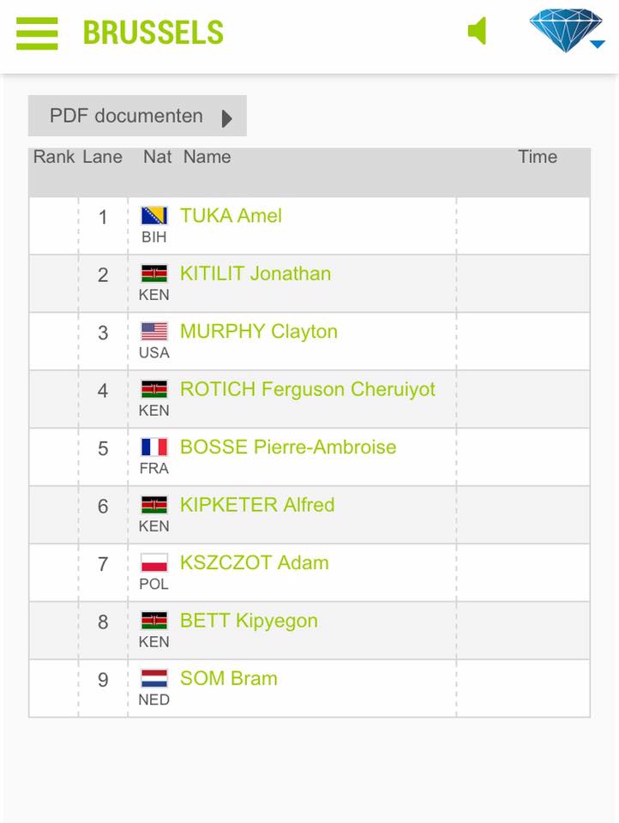Click the USA flag icon
Viewport: 619px width, 823px height.
pos(154,332)
